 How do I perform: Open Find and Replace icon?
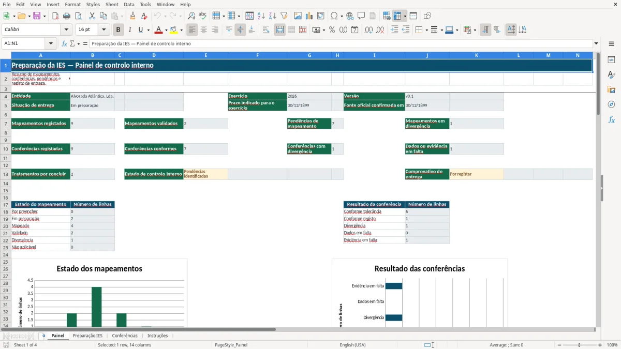pos(191,16)
